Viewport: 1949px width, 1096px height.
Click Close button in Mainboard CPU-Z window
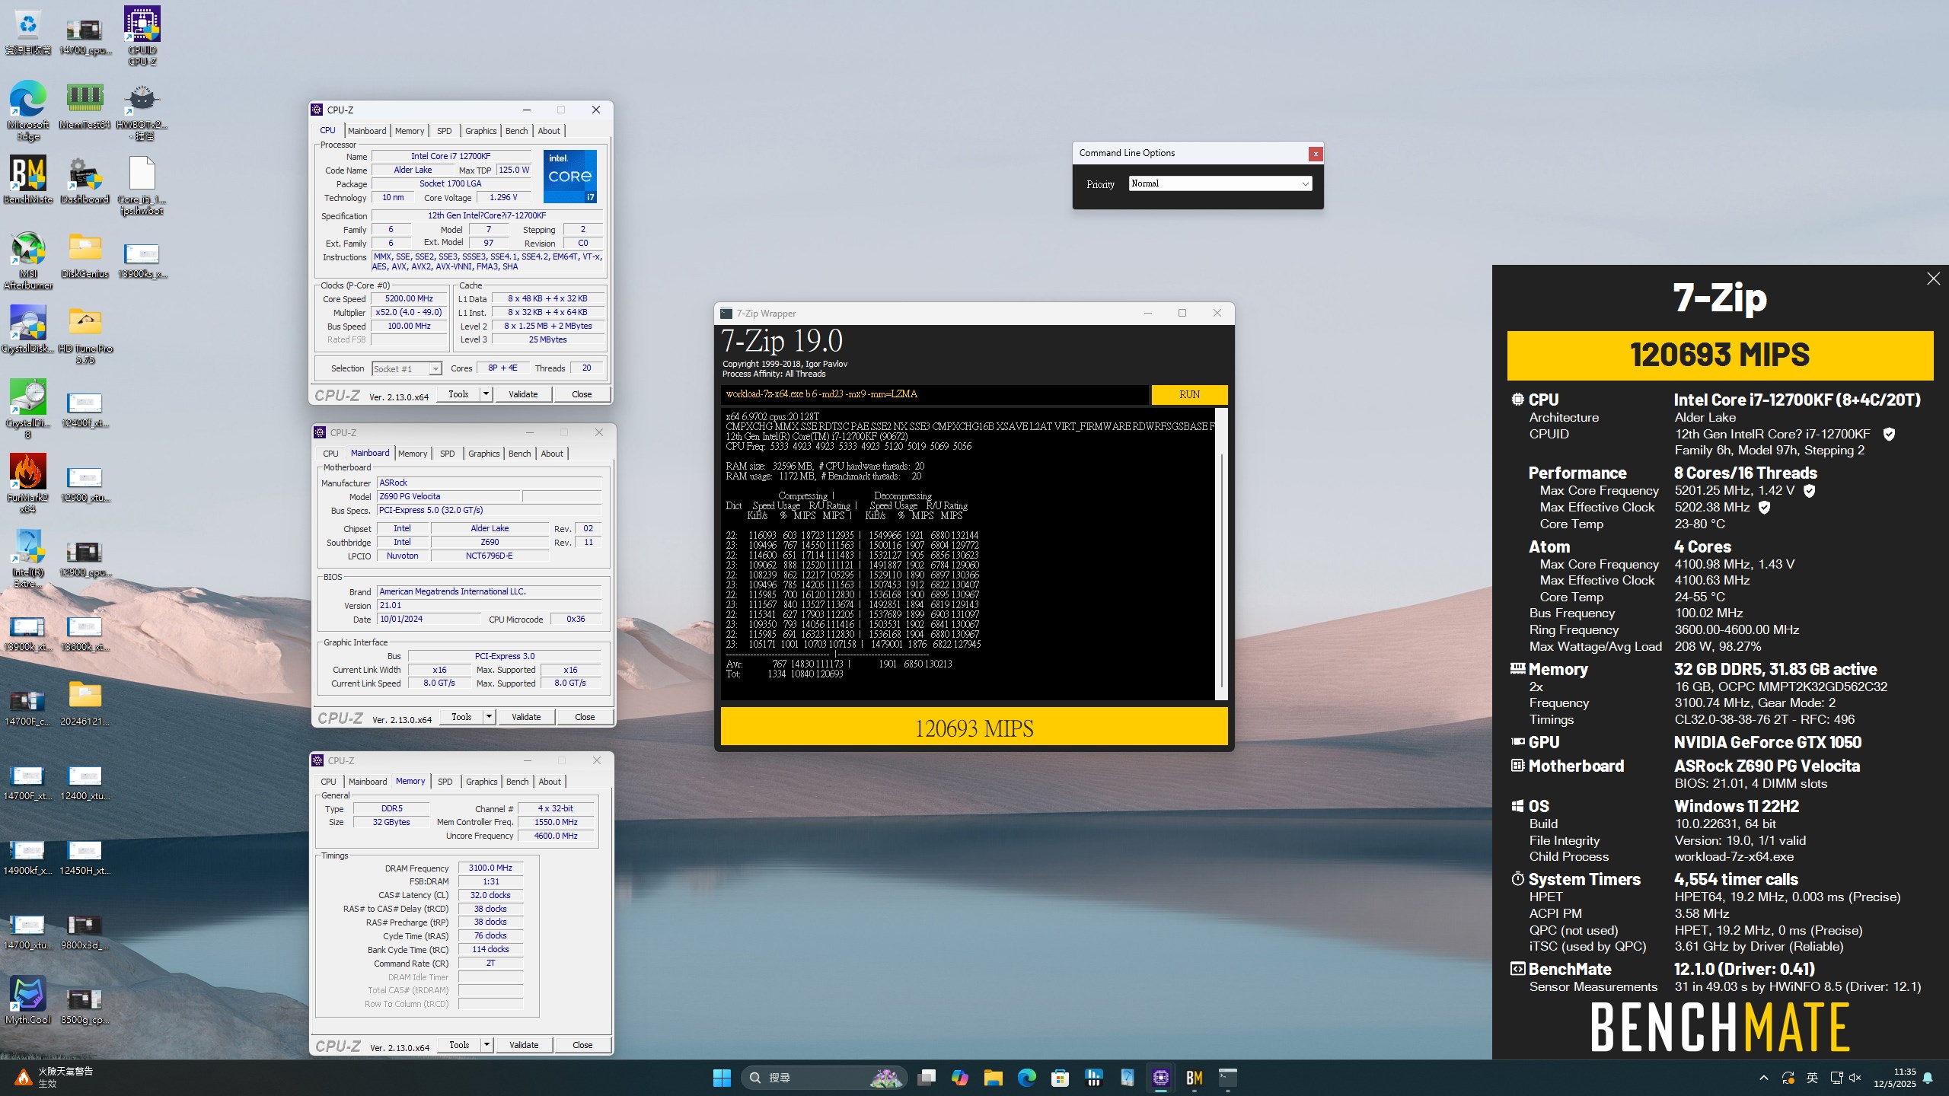585,717
